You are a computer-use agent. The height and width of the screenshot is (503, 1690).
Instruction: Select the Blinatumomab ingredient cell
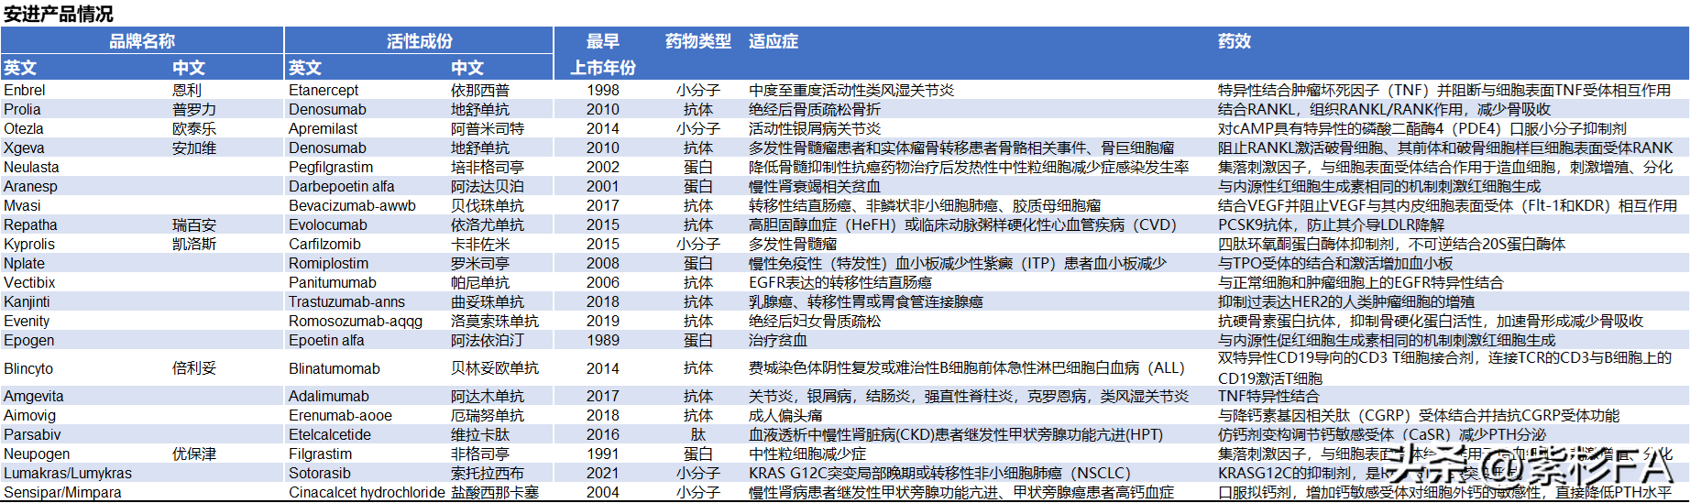pyautogui.click(x=335, y=368)
